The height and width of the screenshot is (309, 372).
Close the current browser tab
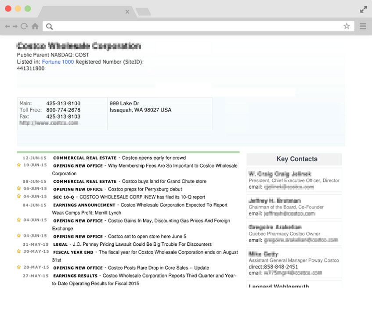127,11
